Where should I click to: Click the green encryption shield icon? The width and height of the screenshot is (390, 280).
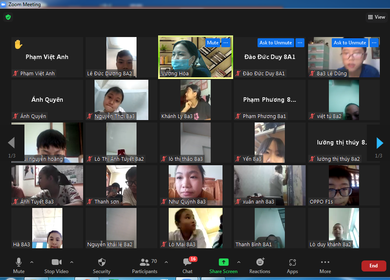[8, 17]
